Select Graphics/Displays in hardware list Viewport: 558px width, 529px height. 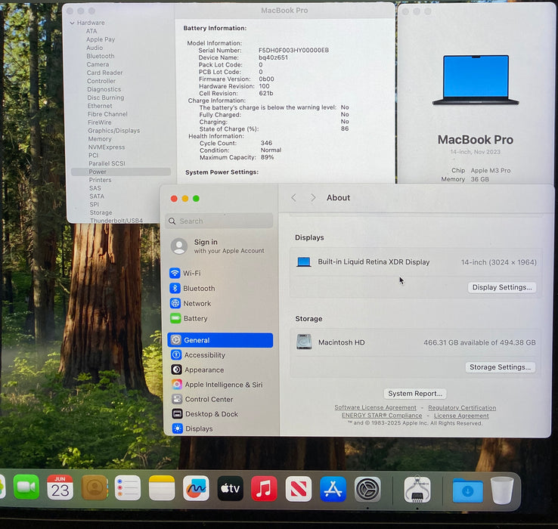coord(114,131)
